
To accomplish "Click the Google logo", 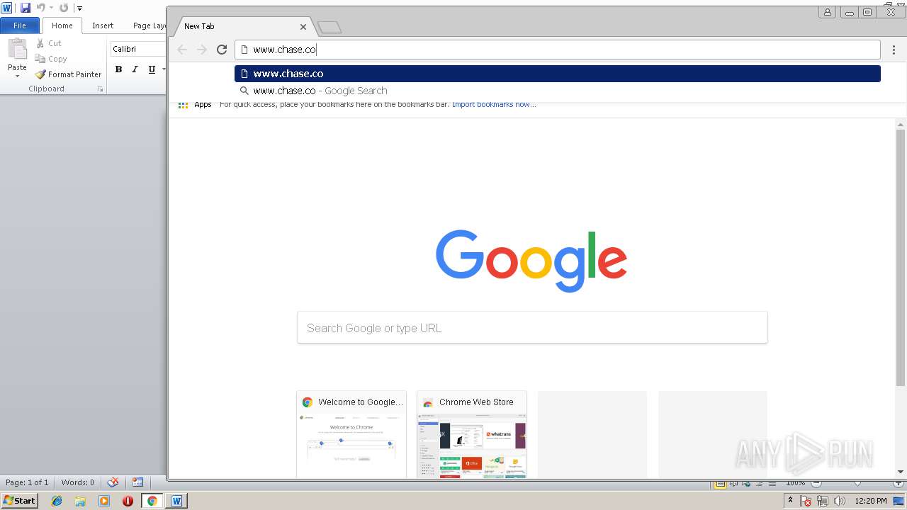I will coord(531,260).
